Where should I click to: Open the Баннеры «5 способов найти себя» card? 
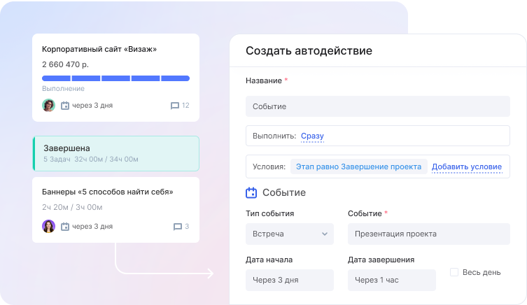[108, 192]
